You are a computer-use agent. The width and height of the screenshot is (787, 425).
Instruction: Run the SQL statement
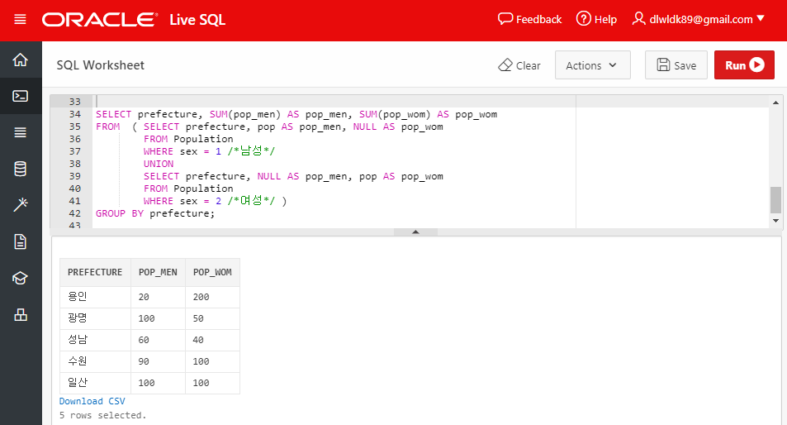pos(744,65)
